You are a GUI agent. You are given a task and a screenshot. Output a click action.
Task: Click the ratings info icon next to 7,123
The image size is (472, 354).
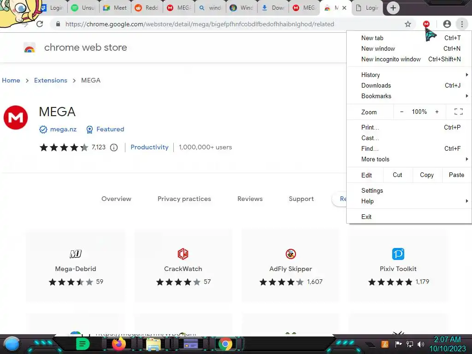(x=114, y=147)
